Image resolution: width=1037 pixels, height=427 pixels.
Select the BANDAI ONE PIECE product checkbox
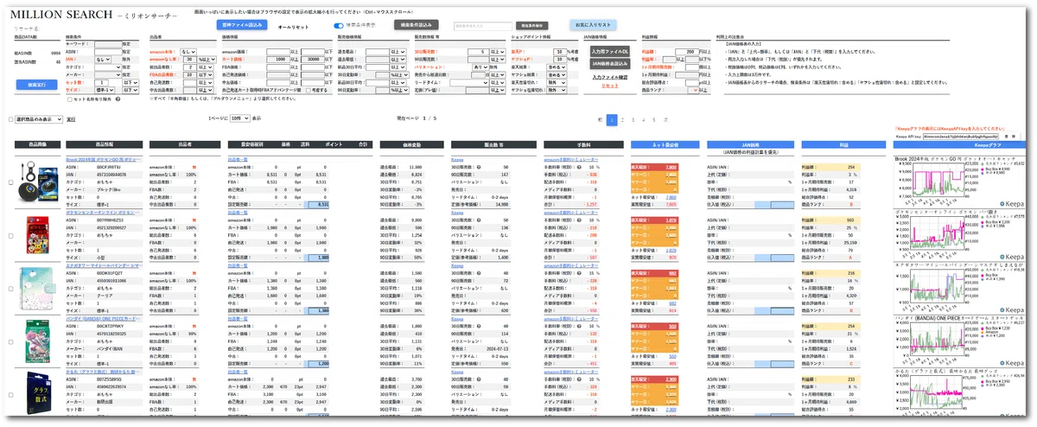click(10, 341)
